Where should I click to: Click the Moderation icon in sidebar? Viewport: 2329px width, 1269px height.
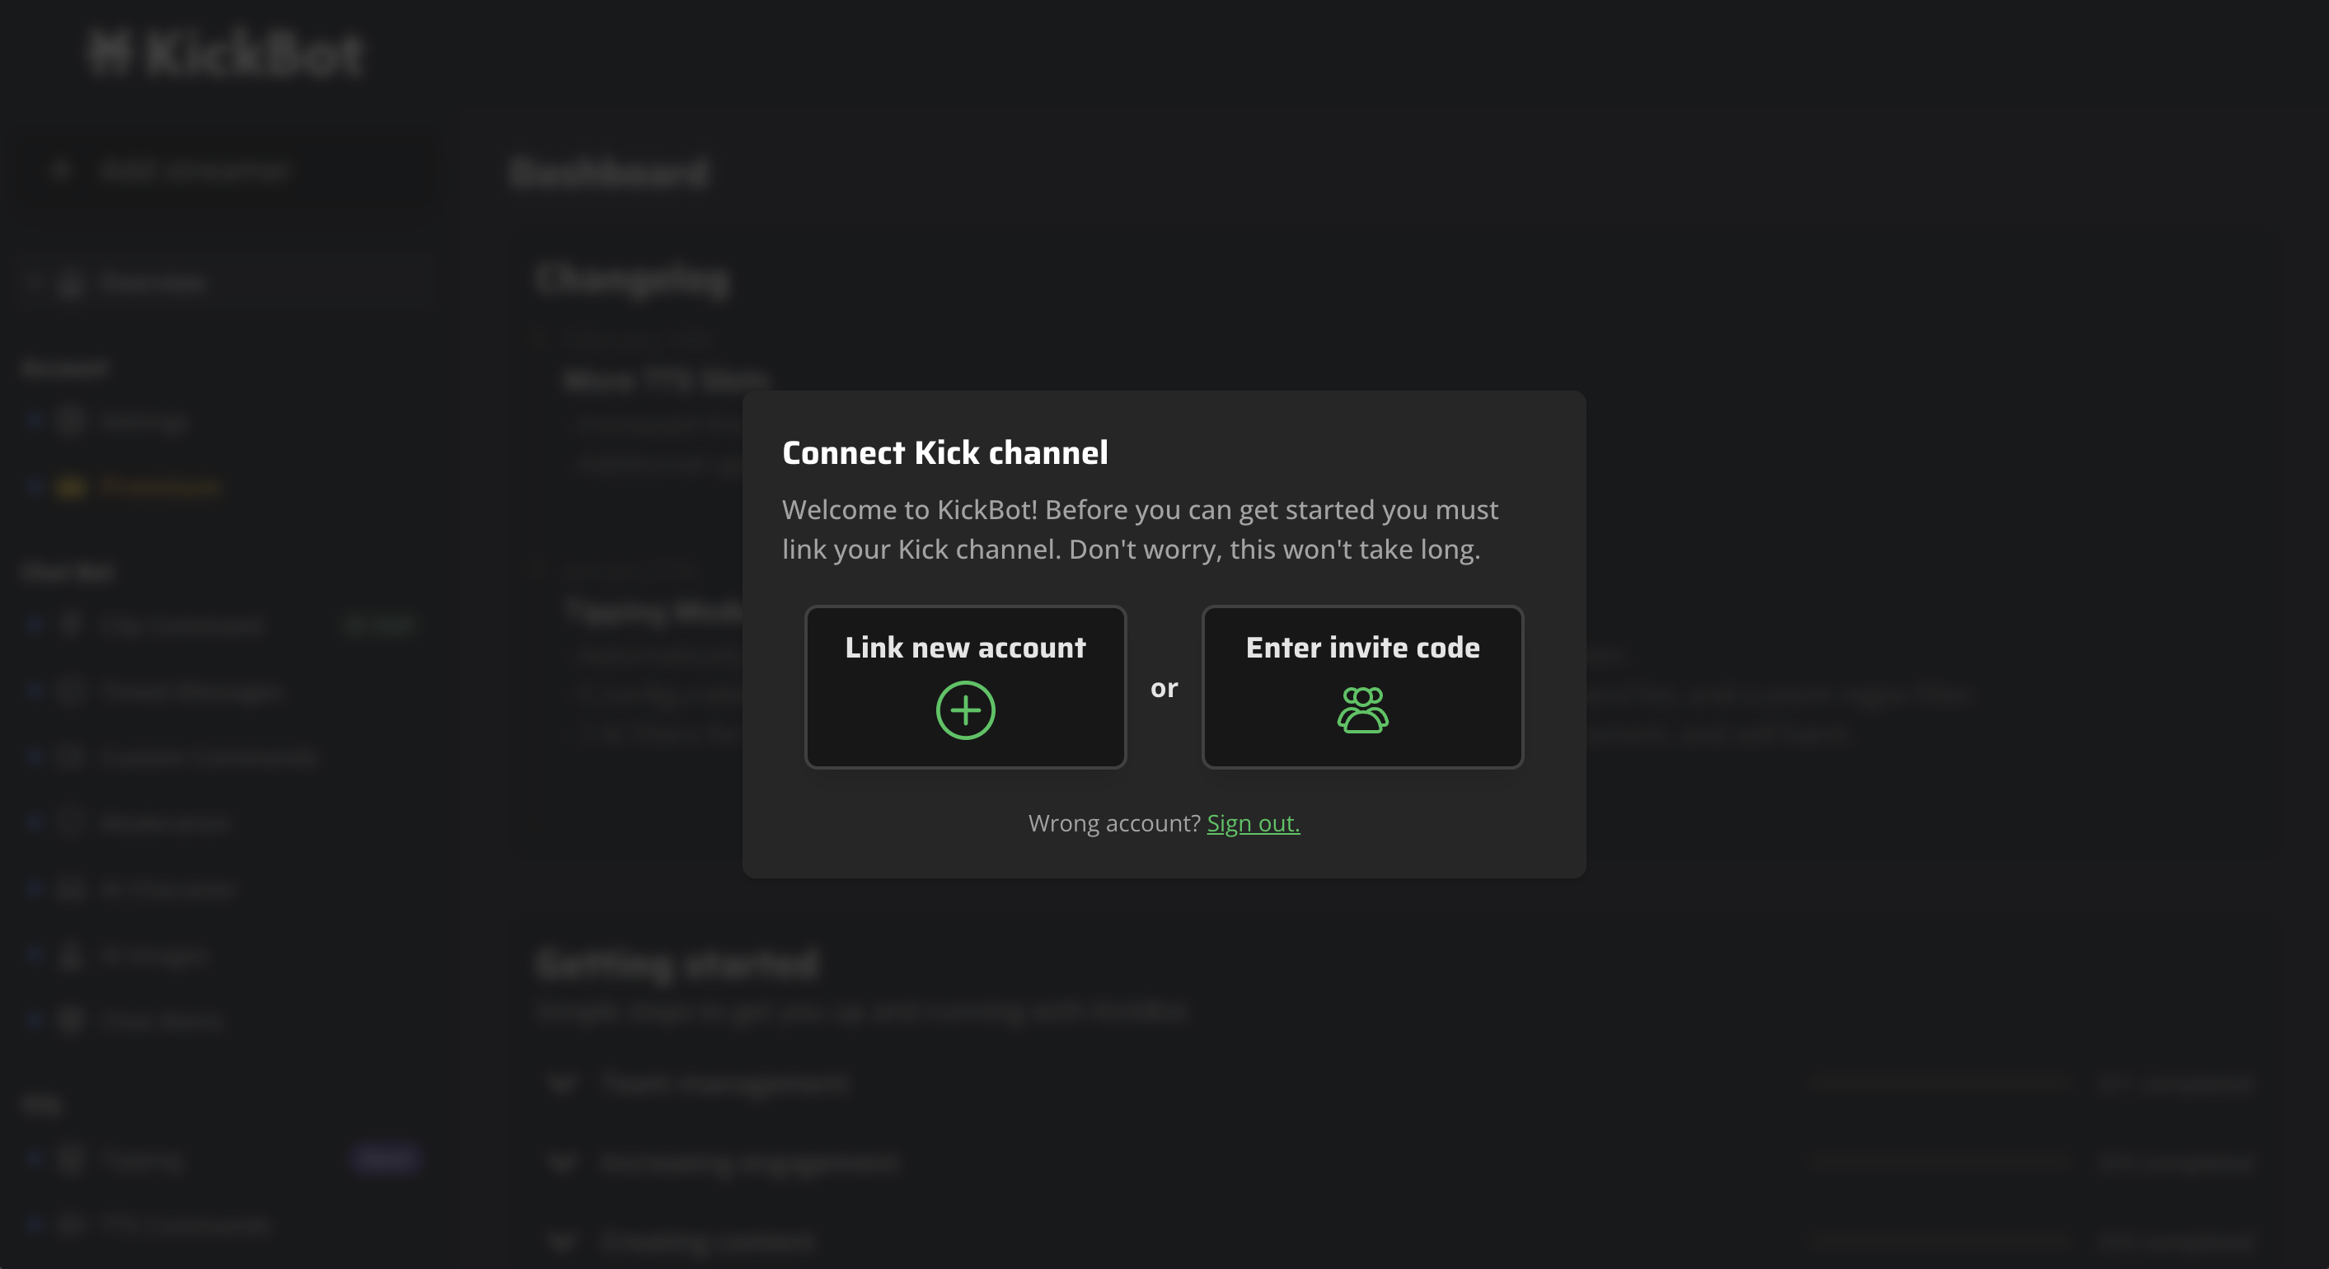(71, 822)
